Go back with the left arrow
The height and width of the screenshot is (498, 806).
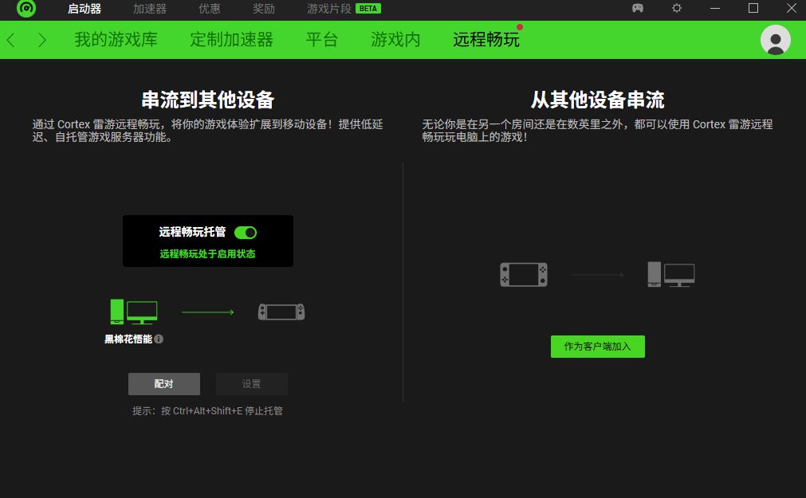11,40
